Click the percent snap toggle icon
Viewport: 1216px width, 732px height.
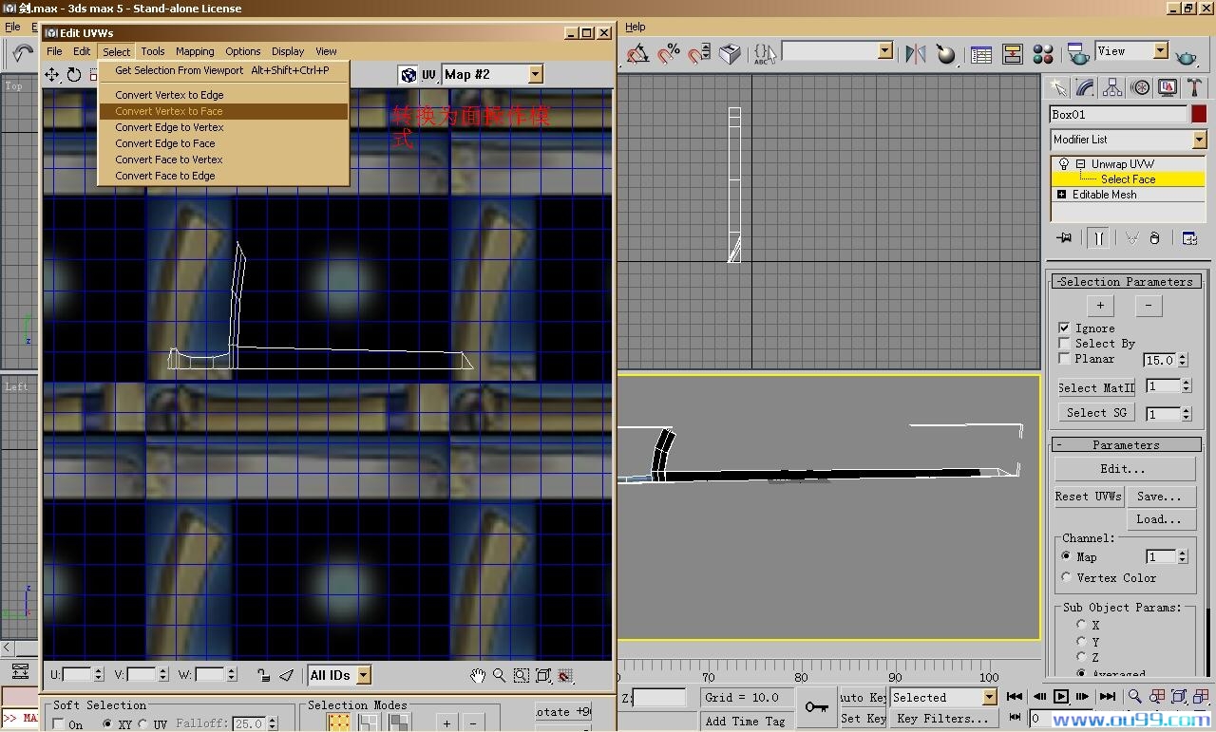tap(669, 53)
